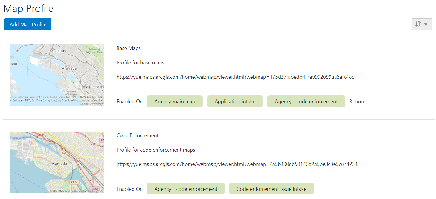Click the Code Enforcement map thumbnail image
The height and width of the screenshot is (199, 436).
(57, 162)
